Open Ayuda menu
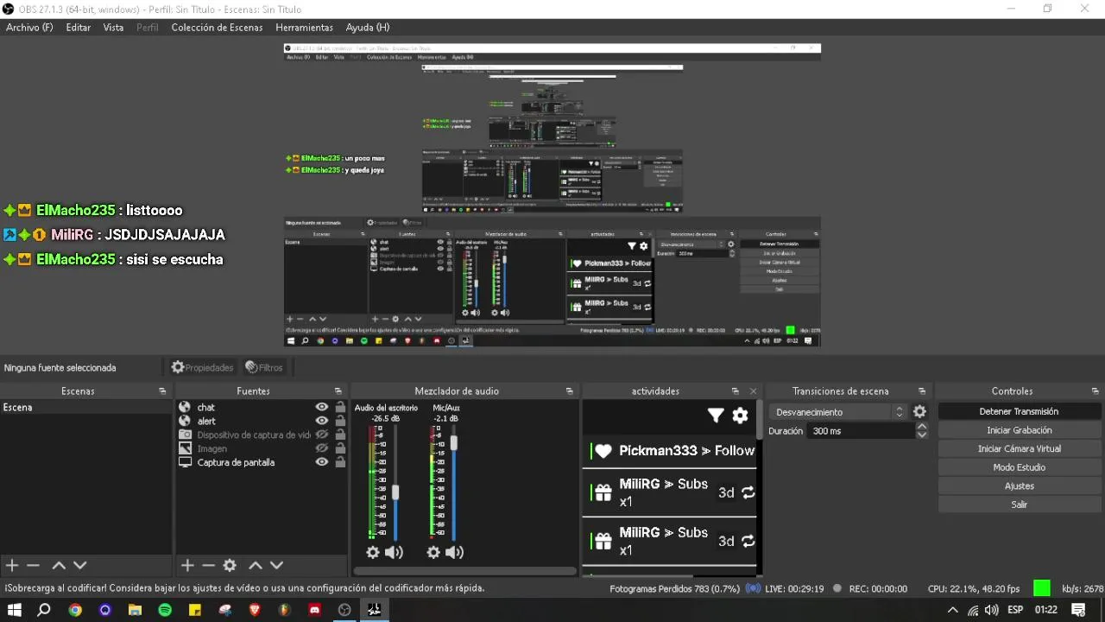 point(368,28)
